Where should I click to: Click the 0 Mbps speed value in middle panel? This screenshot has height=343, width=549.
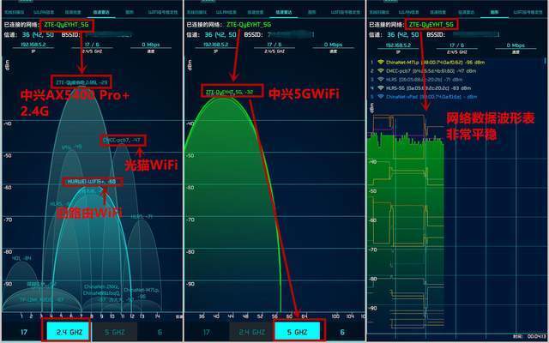[x=334, y=45]
